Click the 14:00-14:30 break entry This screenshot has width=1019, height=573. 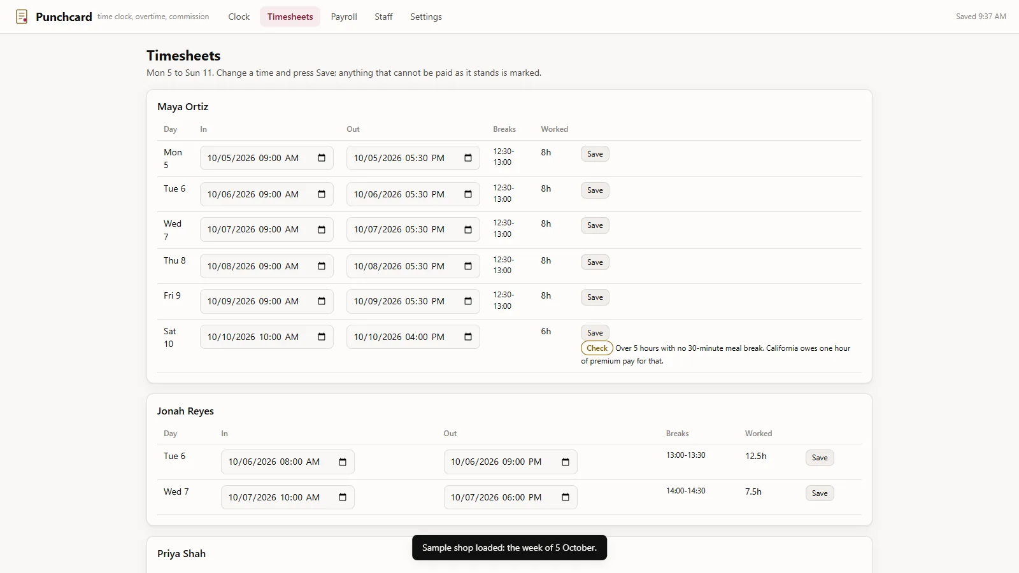[x=686, y=491]
